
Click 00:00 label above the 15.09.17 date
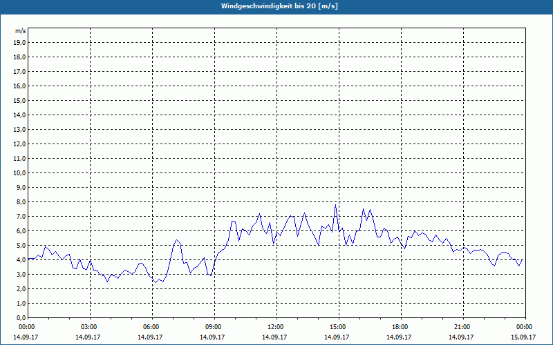tap(525, 327)
